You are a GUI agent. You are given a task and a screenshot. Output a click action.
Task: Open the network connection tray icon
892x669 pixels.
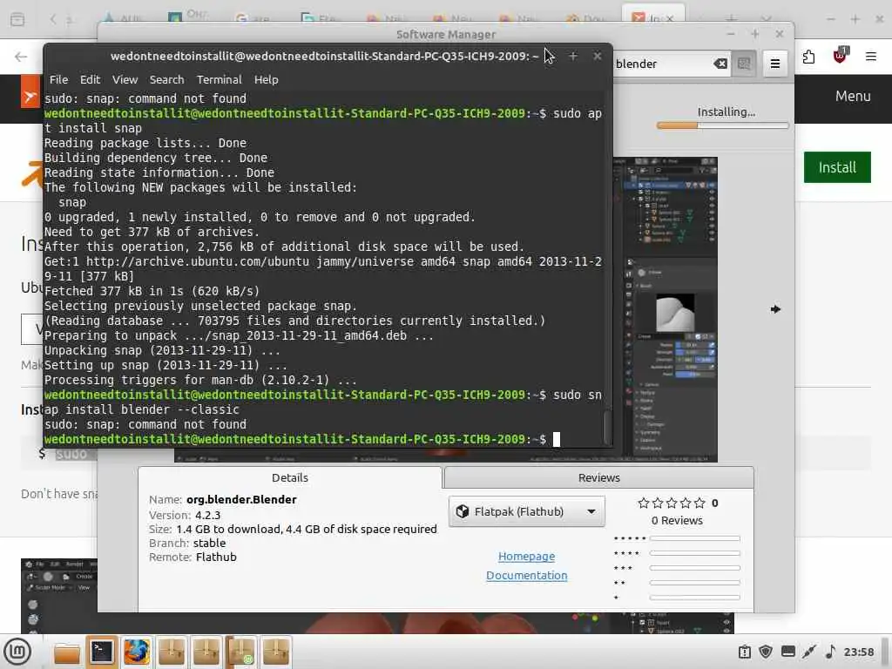pos(809,652)
